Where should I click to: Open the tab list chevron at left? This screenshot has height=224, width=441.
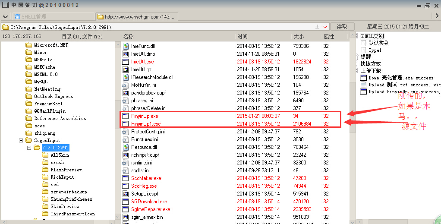[5, 16]
